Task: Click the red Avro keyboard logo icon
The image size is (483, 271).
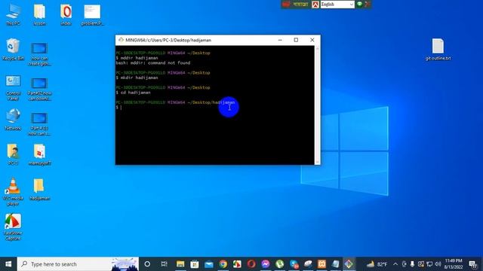Action: pos(315,5)
